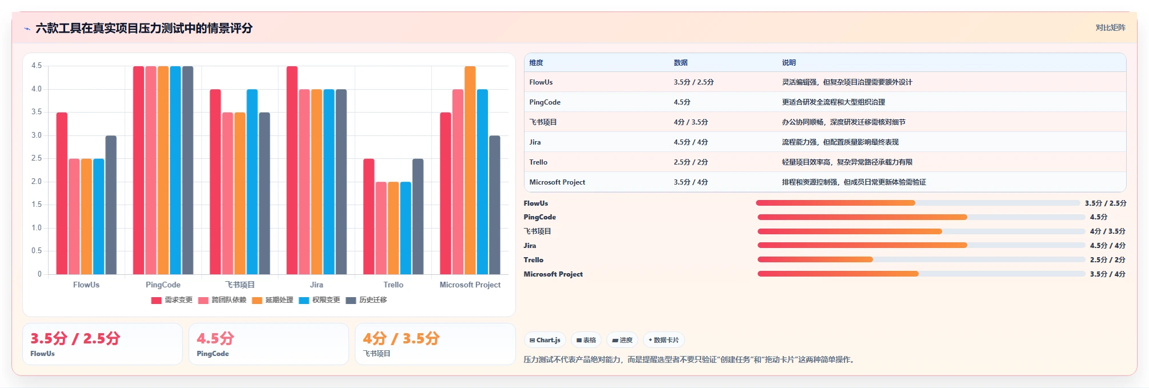Viewport: 1149px width, 388px height.
Task: Toggle the 延期处理 legend dataset
Action: pos(273,300)
